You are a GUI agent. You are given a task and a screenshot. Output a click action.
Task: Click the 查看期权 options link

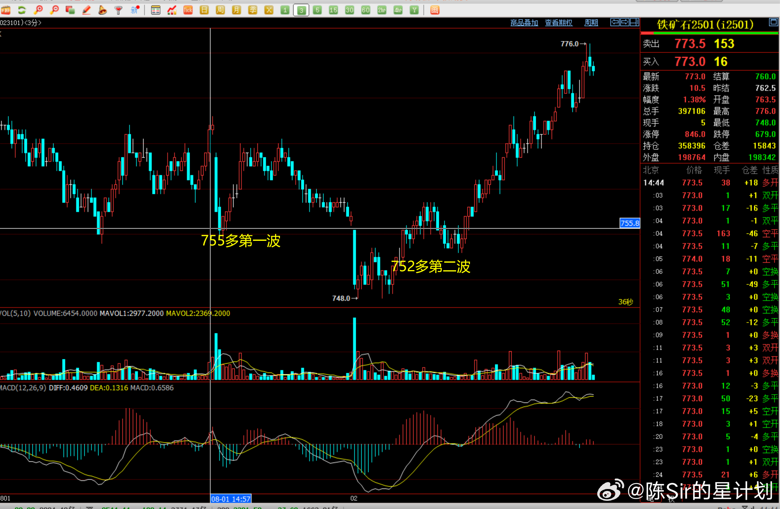[558, 23]
